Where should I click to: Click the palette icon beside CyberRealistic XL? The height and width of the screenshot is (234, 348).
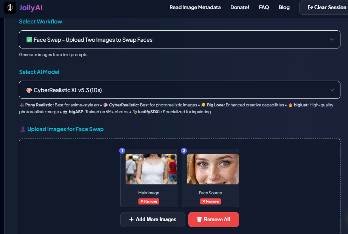coord(29,90)
